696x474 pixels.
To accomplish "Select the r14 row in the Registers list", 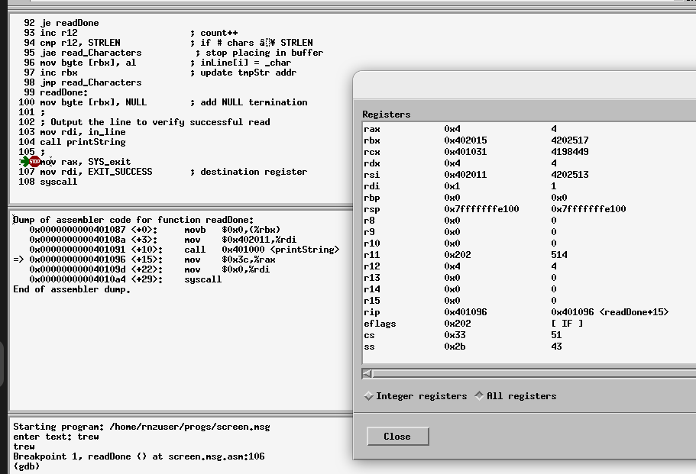I will (x=529, y=289).
